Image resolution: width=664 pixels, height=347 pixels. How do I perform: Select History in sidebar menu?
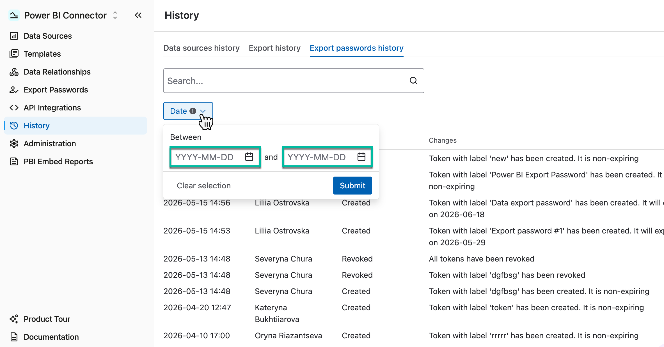(75, 126)
